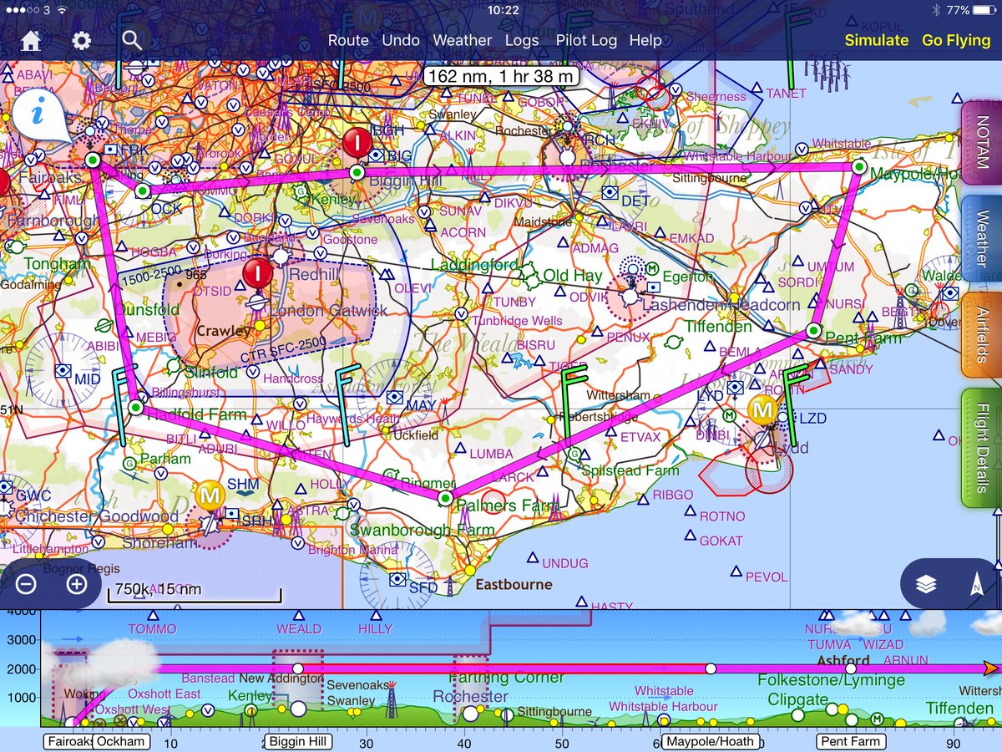
Task: Tap the red NOTAM marker at London Gatwick
Action: 257,272
